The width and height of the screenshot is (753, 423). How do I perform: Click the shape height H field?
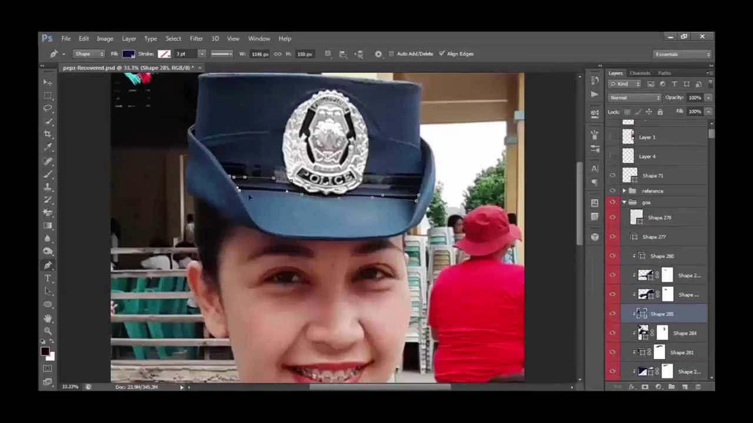point(305,54)
